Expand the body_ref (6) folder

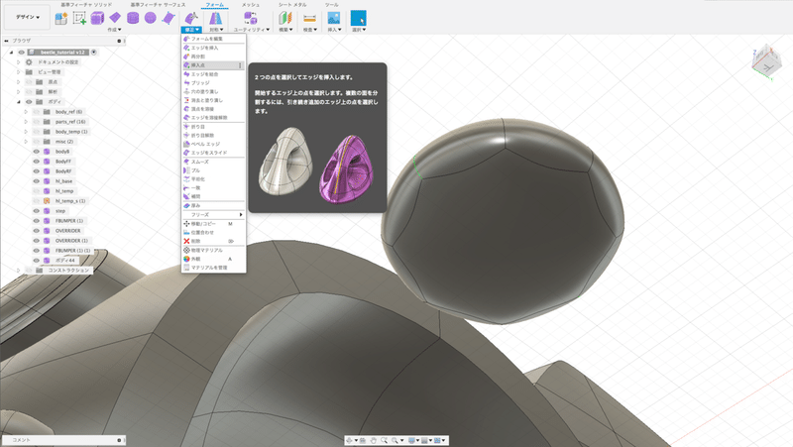click(x=26, y=112)
